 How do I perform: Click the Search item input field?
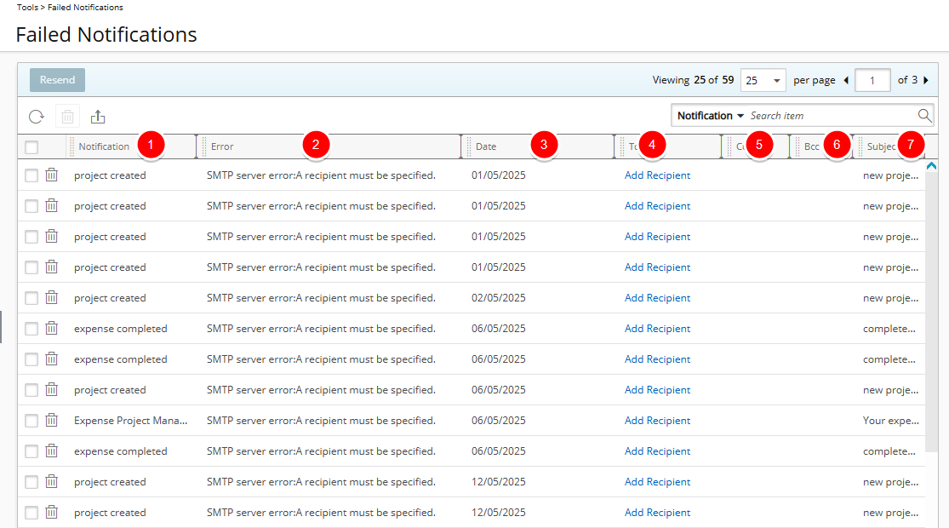tap(831, 116)
